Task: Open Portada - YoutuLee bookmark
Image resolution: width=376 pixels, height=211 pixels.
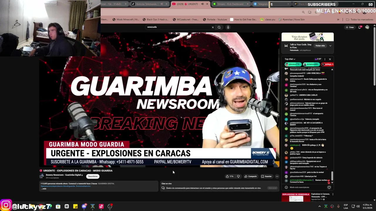Action: pyautogui.click(x=215, y=20)
